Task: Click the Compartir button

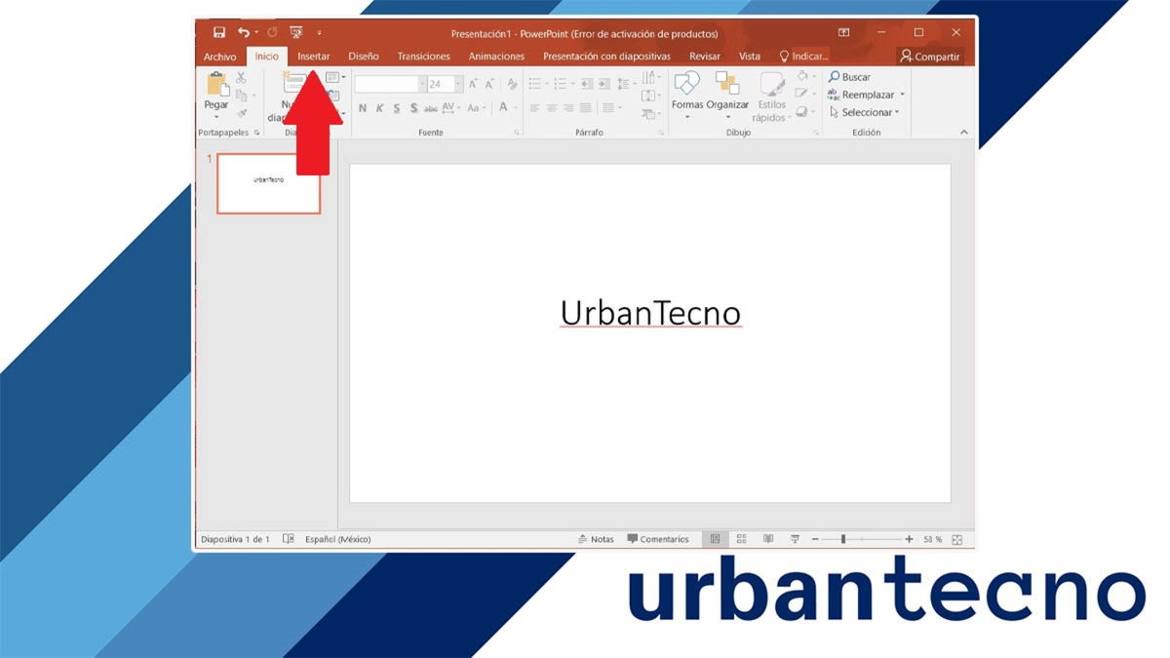Action: 932,56
